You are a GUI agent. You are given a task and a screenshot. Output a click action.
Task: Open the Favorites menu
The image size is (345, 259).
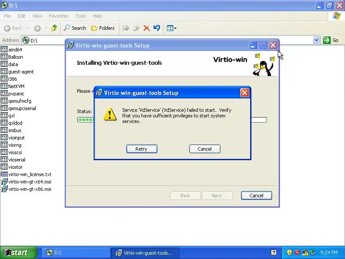point(59,16)
